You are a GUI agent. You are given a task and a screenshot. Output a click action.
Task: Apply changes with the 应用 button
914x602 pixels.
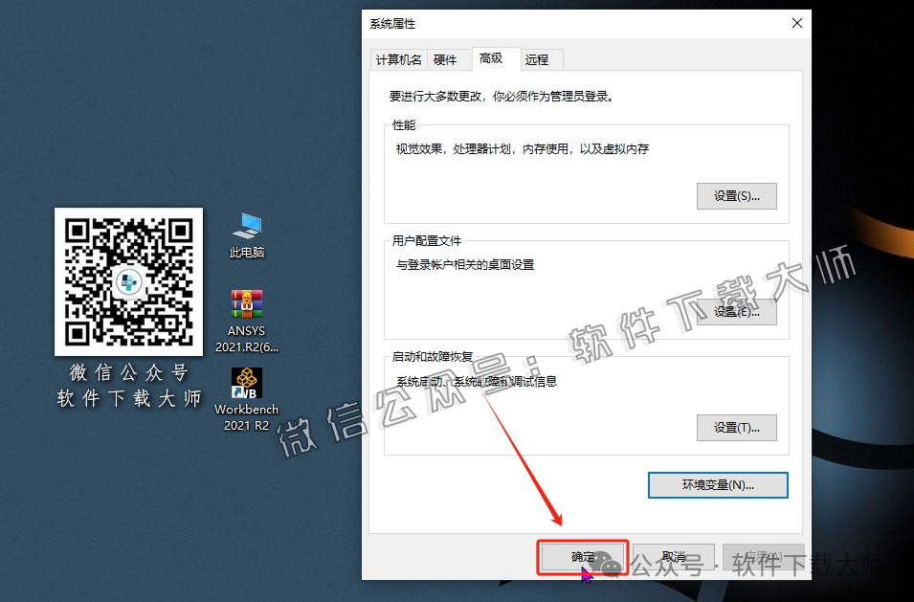point(763,556)
